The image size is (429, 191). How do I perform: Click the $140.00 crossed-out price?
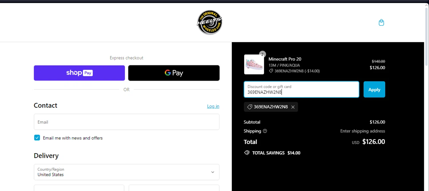click(378, 61)
